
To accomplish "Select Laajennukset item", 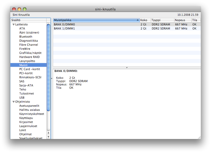I will click(28, 126).
